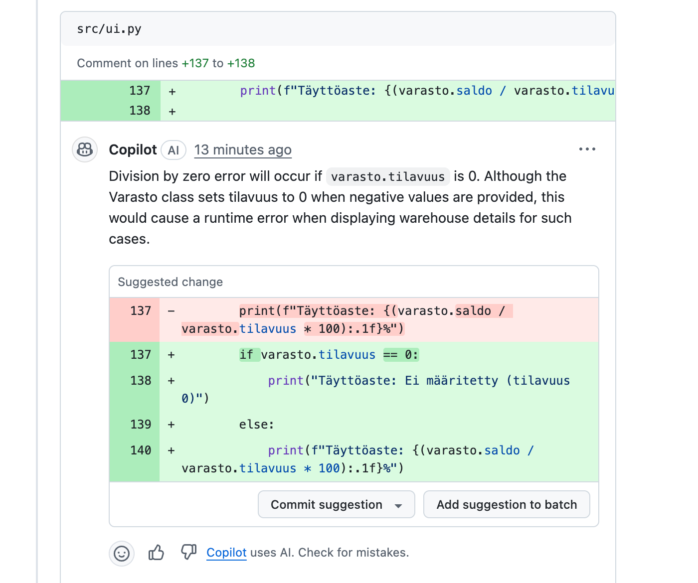Give the Copilot comment a thumbs down
The height and width of the screenshot is (583, 698).
tap(188, 552)
